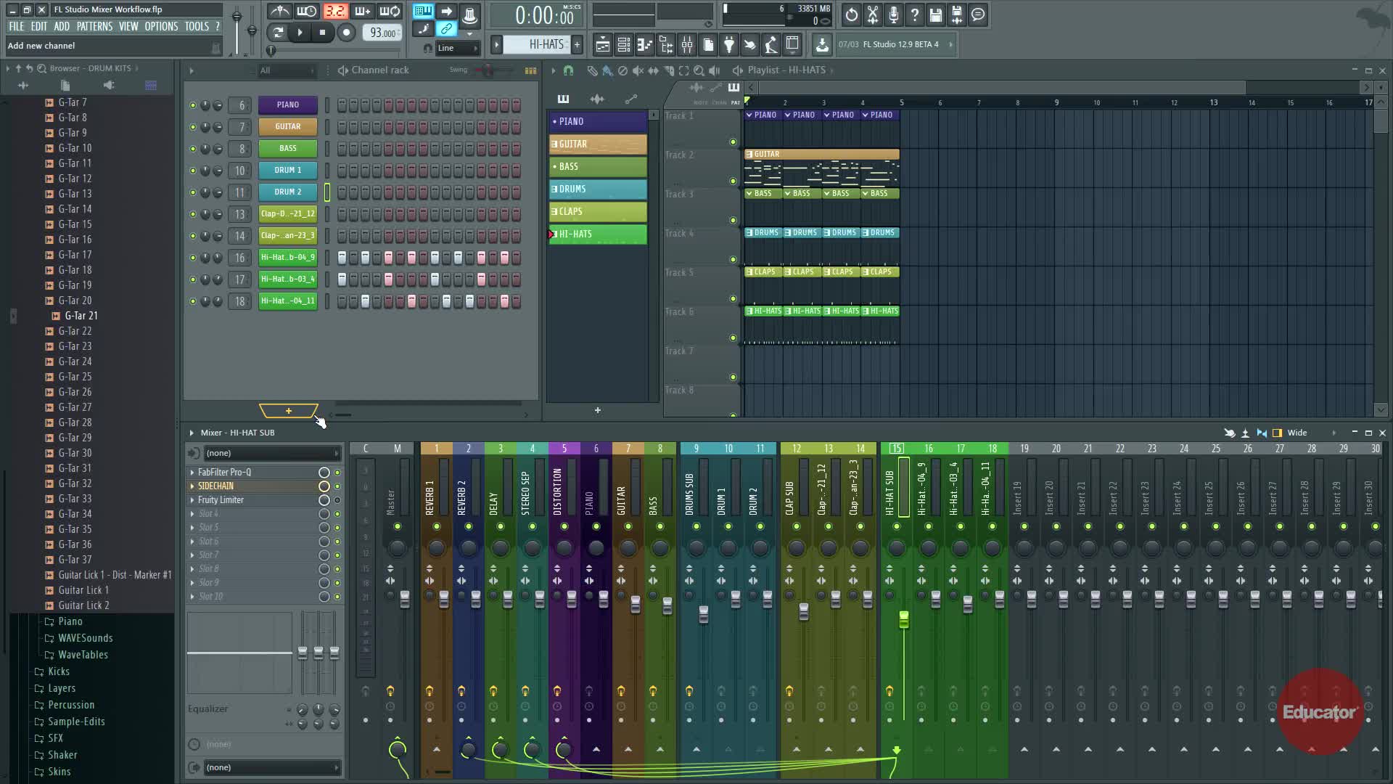This screenshot has width=1393, height=784.
Task: Click the metronome icon in the toolbar
Action: 279,11
